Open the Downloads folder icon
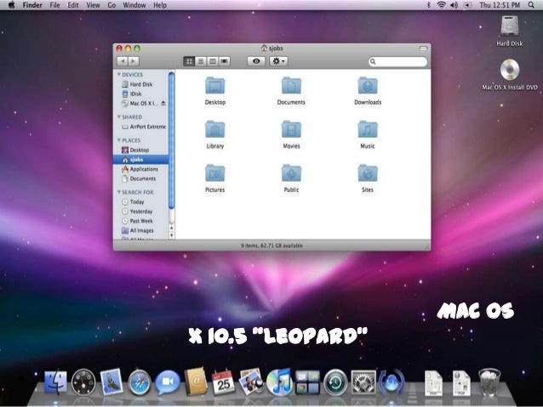 click(368, 86)
